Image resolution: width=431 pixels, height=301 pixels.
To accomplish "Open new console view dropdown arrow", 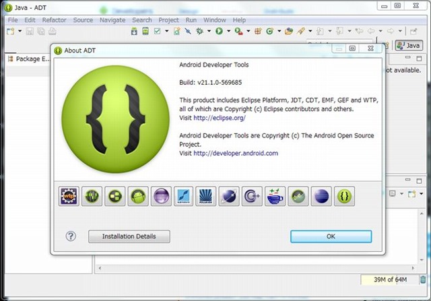I will tap(422, 194).
